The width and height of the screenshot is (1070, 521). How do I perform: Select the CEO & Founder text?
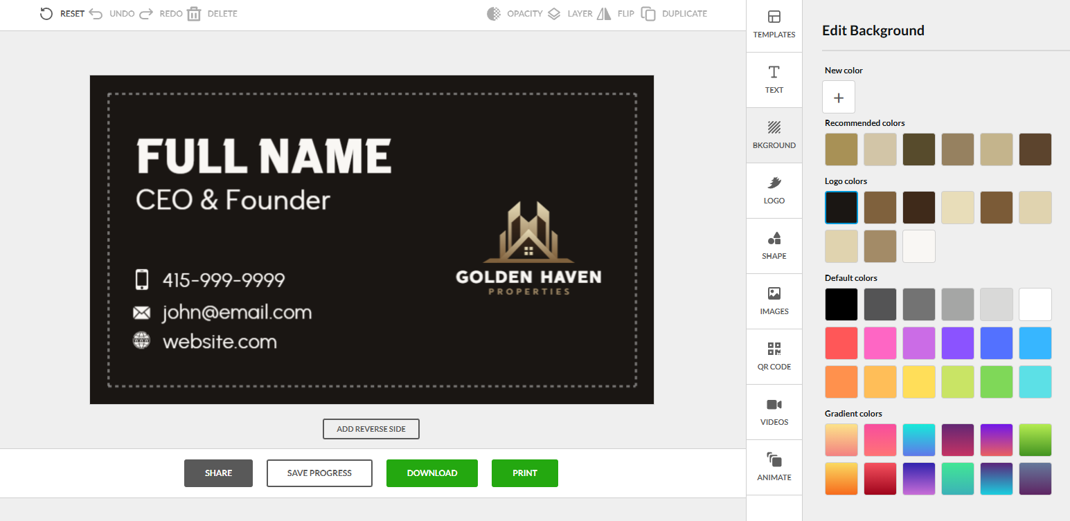233,200
